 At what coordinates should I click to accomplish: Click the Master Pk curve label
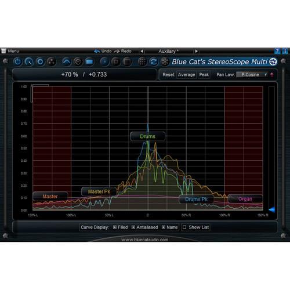(x=99, y=191)
